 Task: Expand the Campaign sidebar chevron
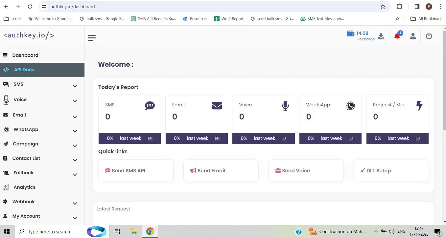[75, 145]
